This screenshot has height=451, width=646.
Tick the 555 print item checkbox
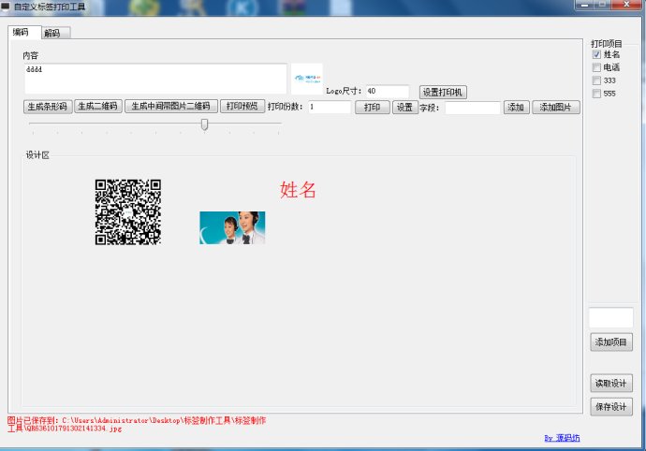tap(596, 94)
